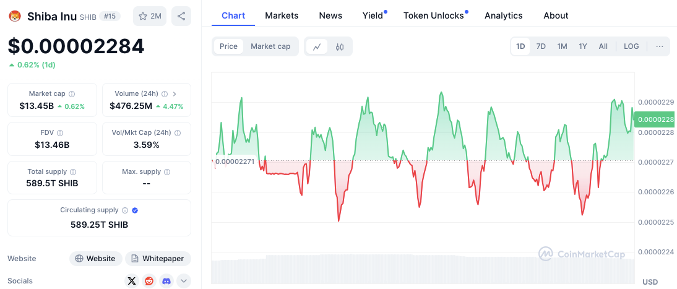The height and width of the screenshot is (289, 677).
Task: Open the Reddit social link
Action: click(x=149, y=281)
